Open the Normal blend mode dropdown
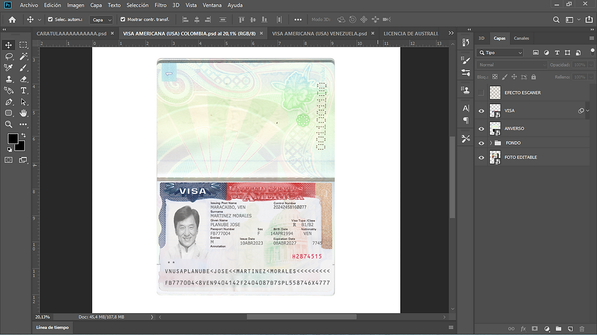597x335 pixels. (x=512, y=65)
